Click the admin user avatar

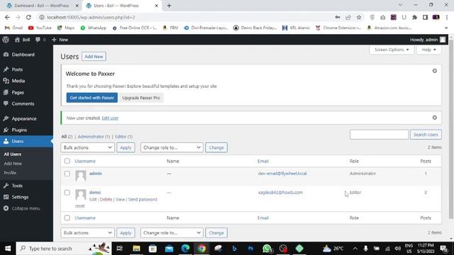point(80,176)
